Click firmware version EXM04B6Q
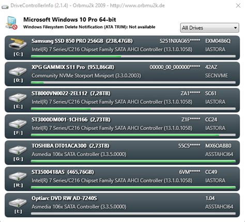Viewport: 245px width, 222px height. point(218,41)
